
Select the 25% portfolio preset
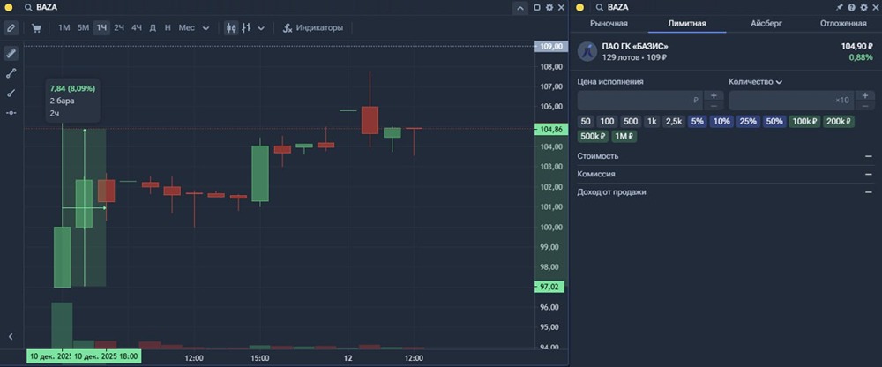(748, 121)
